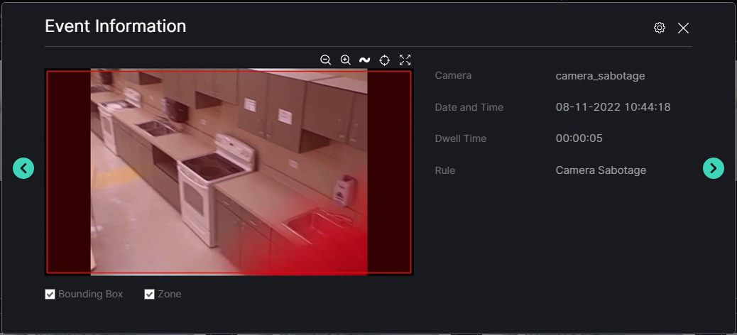Toggle the trajectory wave icon
Image resolution: width=737 pixels, height=335 pixels.
tap(365, 60)
